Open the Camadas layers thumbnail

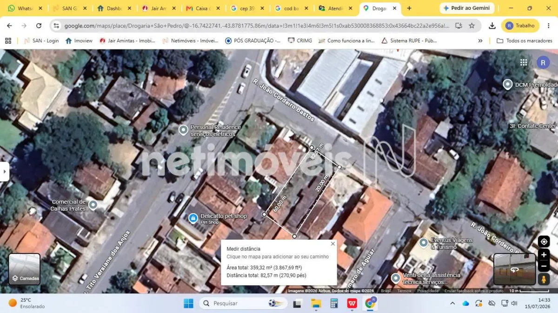point(24,269)
